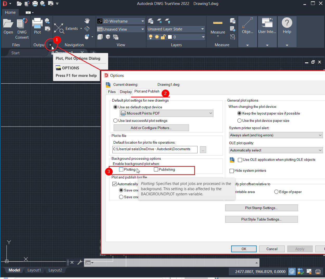Open the Layer Properties Manager icon
Screen dimensions: 325x279
pyautogui.click(x=150, y=21)
